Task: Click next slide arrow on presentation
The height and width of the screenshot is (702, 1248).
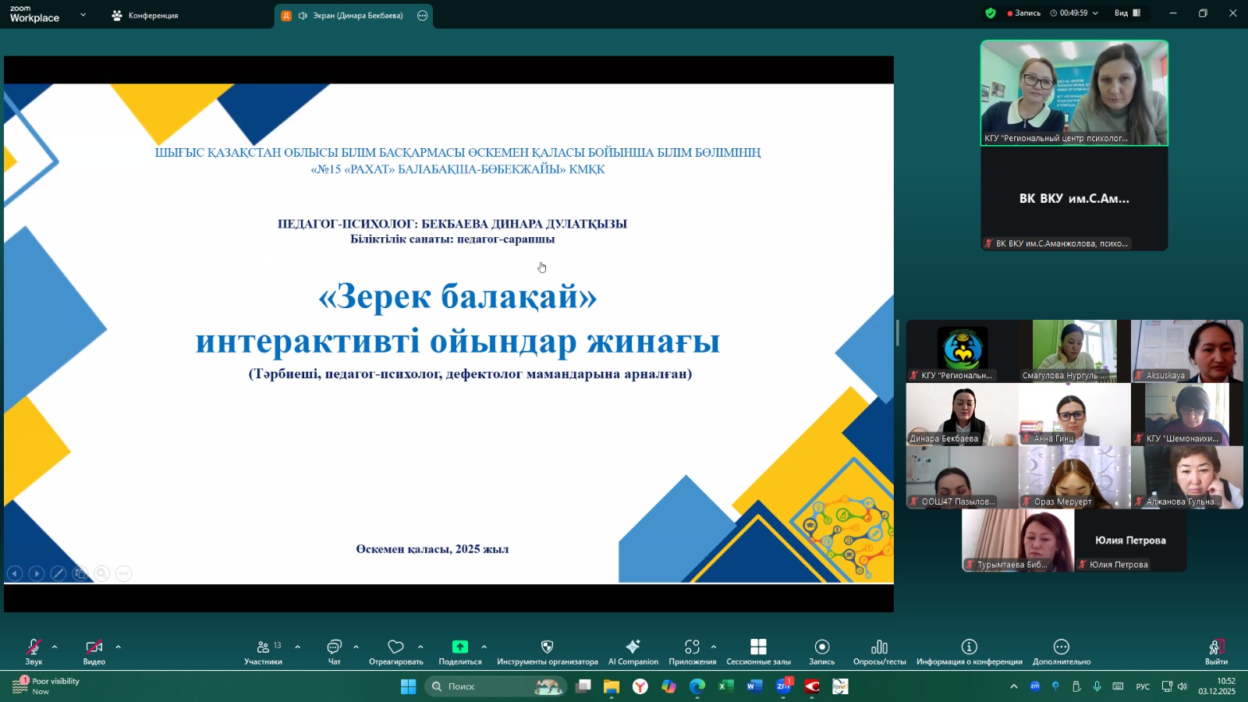Action: click(37, 573)
